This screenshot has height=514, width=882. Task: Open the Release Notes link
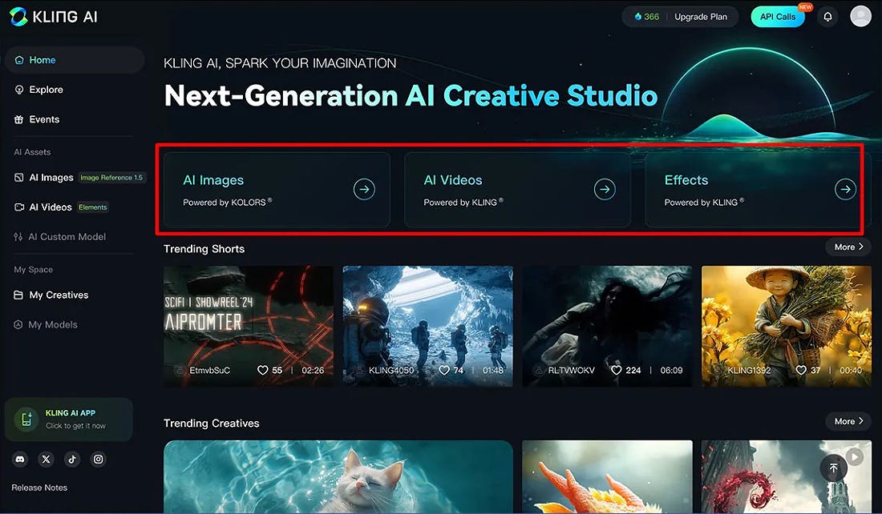pyautogui.click(x=39, y=488)
